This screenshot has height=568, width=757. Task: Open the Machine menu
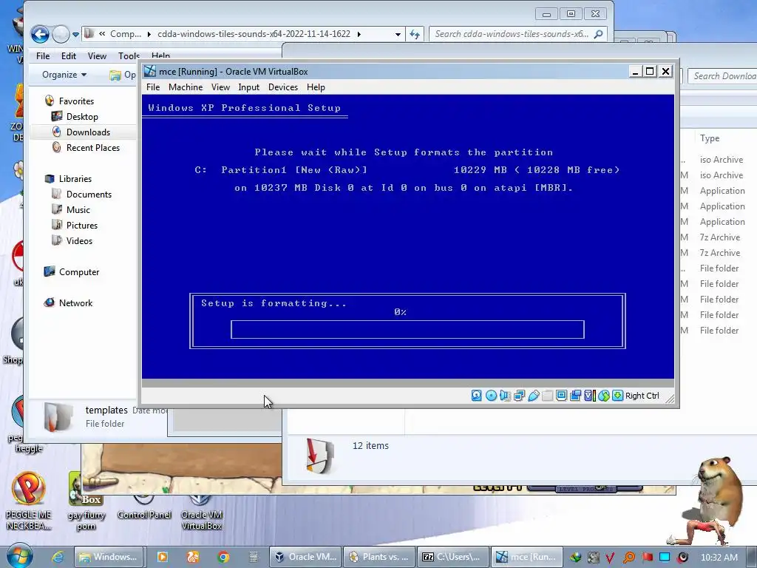tap(186, 87)
